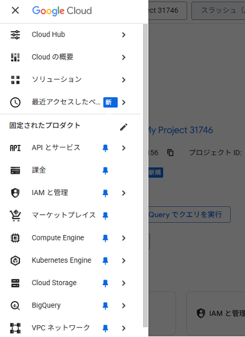Expand BigQuery submenu chevron
Screen dimensions: 245x337
click(x=124, y=306)
